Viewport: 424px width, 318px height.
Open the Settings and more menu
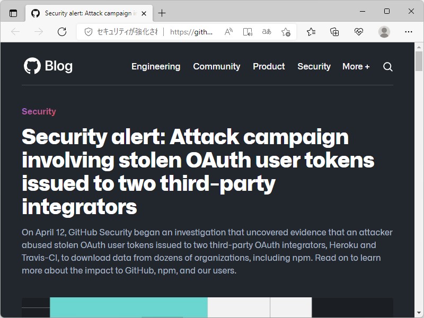pos(409,32)
